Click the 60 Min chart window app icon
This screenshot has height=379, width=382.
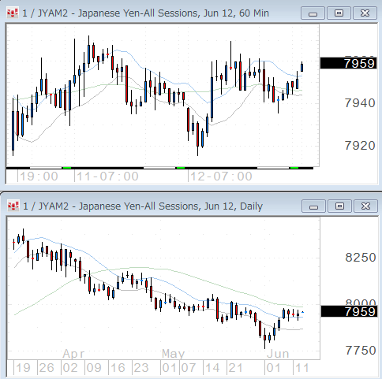click(x=13, y=13)
